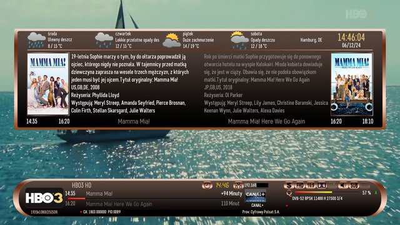
Task: Click the dollar sign encryption icon
Action: pyautogui.click(x=289, y=186)
